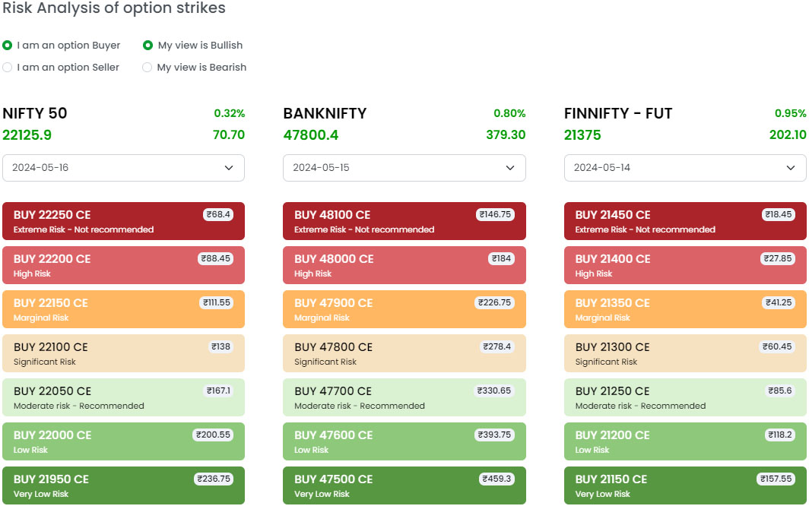Image resolution: width=809 pixels, height=506 pixels.
Task: Choose the BUY 47700 CE Moderate Risk strike
Action: point(404,397)
